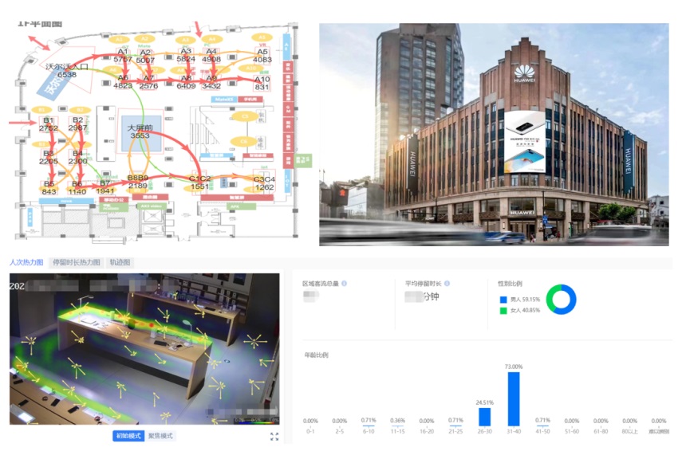This screenshot has height=459, width=686.
Task: Select zone C1C2 1551 on floor plan
Action: tap(199, 182)
